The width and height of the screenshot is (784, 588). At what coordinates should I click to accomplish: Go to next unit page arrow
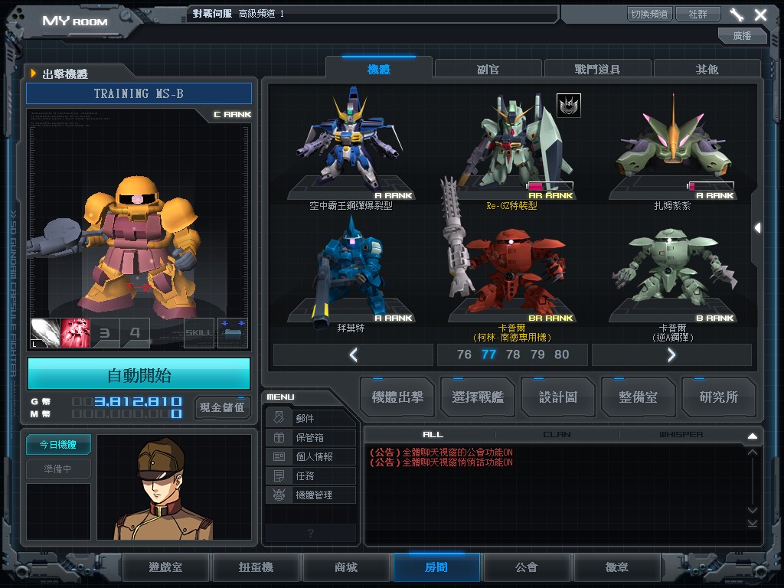tap(671, 355)
